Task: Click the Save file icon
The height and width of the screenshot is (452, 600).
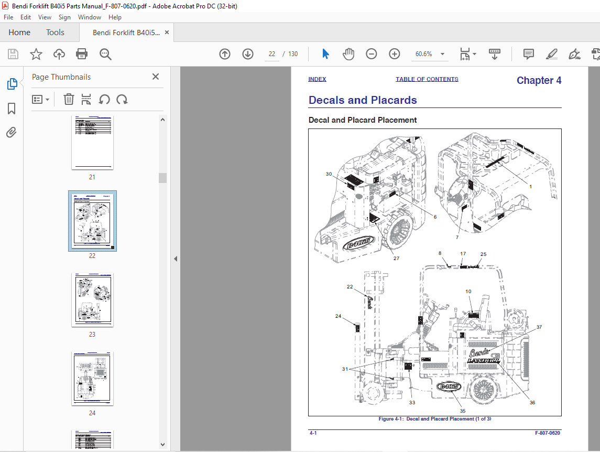Action: tap(13, 54)
